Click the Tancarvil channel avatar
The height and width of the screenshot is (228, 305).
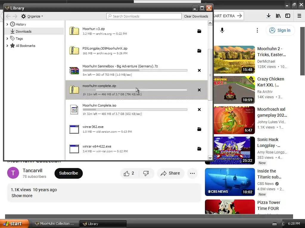[13, 173]
